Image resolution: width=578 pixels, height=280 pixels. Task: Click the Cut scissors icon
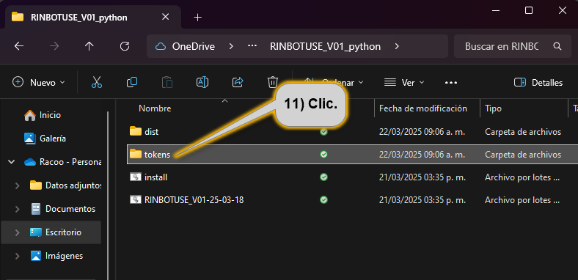(97, 83)
